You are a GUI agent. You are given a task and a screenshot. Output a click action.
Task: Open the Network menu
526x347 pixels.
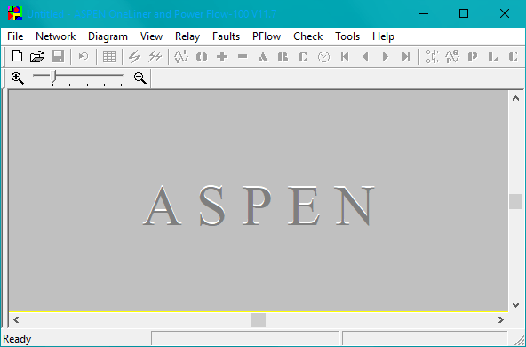pyautogui.click(x=56, y=36)
